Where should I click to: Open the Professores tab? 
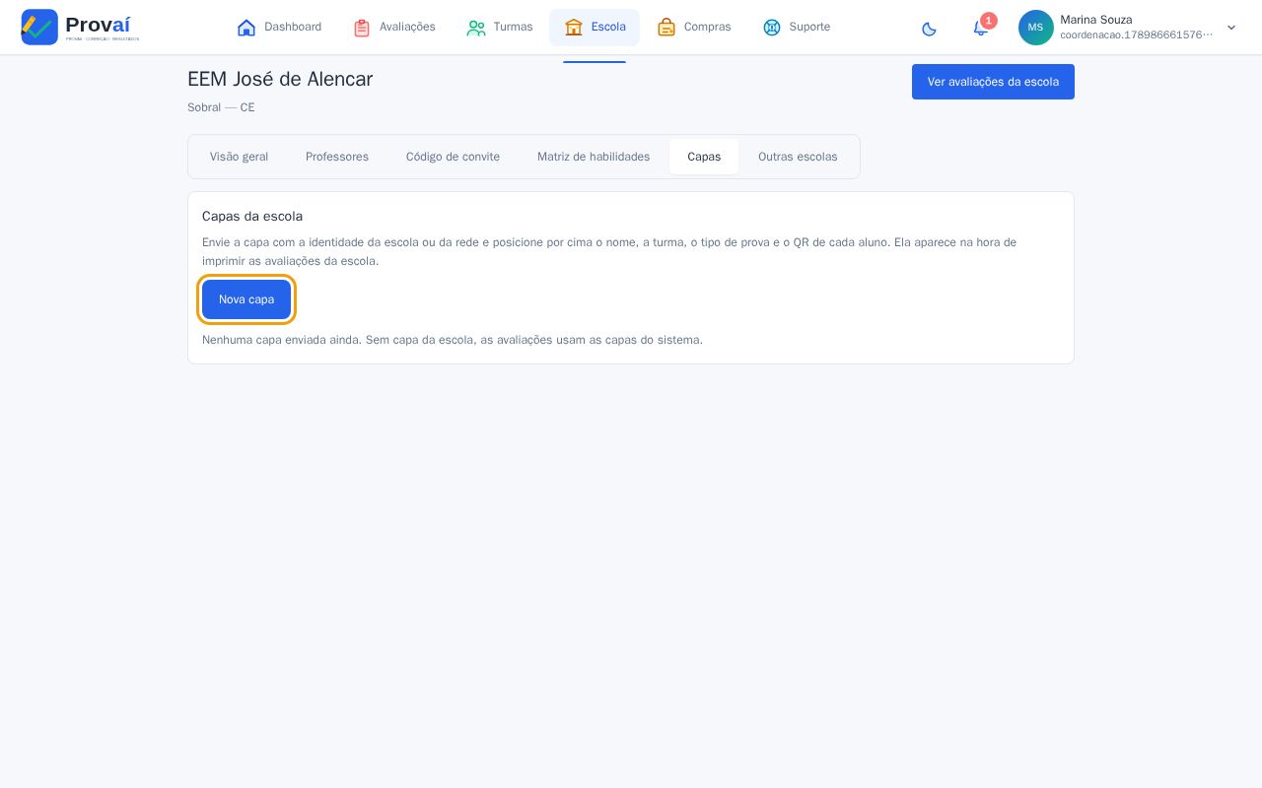tap(337, 157)
